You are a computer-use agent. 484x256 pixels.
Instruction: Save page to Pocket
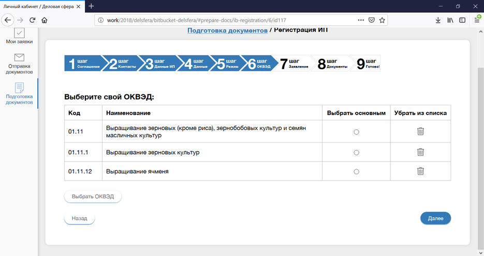coord(372,20)
